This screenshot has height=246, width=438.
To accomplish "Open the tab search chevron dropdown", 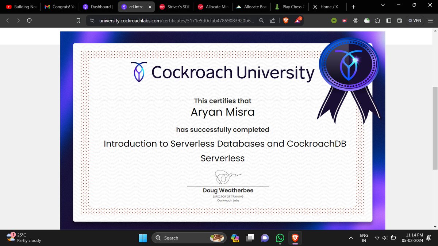I will [x=383, y=5].
